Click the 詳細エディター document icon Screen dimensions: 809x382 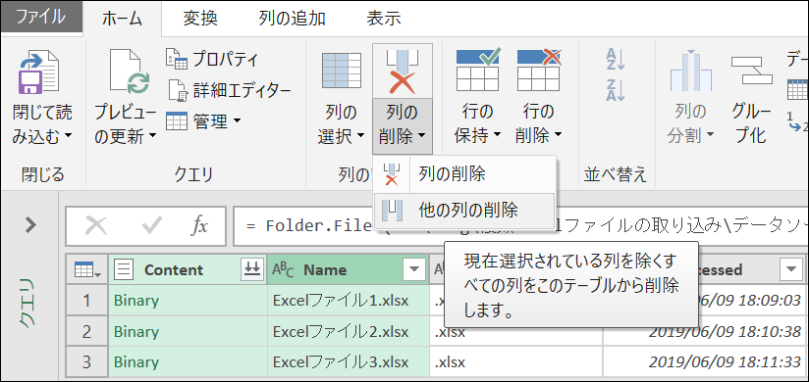click(x=179, y=91)
